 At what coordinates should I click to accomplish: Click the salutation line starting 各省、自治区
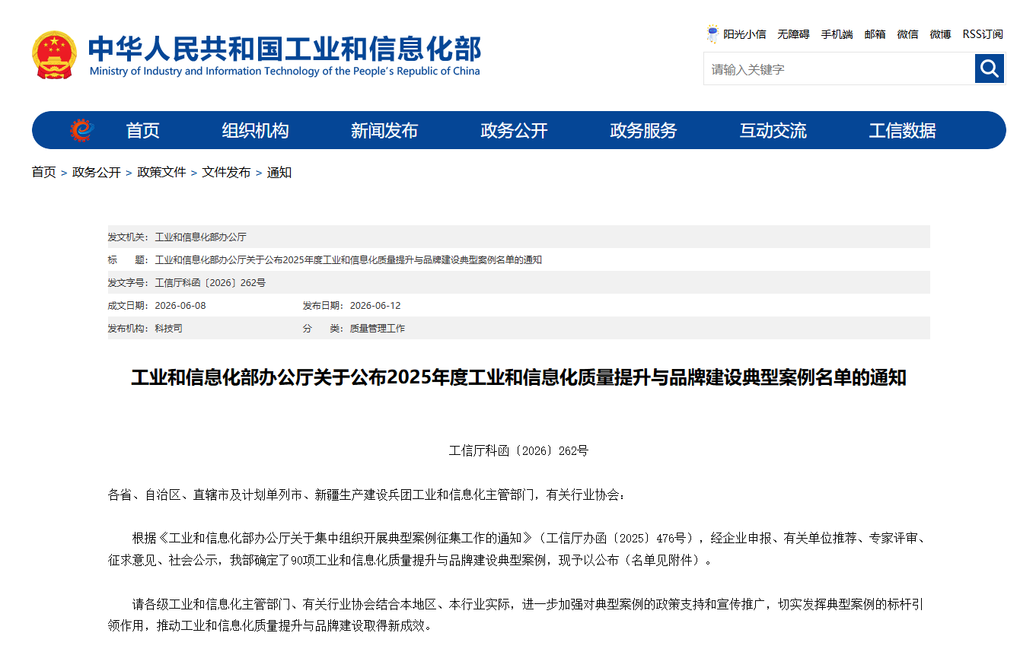[x=367, y=495]
